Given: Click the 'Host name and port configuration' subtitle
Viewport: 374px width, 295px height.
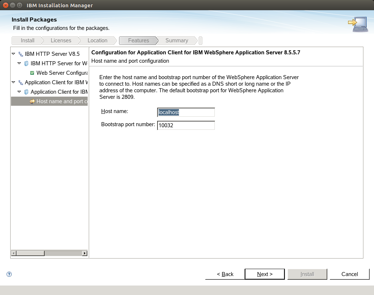Looking at the screenshot, I should 130,61.
